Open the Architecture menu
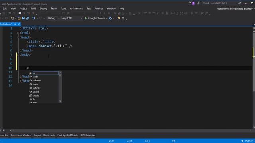This screenshot has height=143, width=255. [76, 8]
